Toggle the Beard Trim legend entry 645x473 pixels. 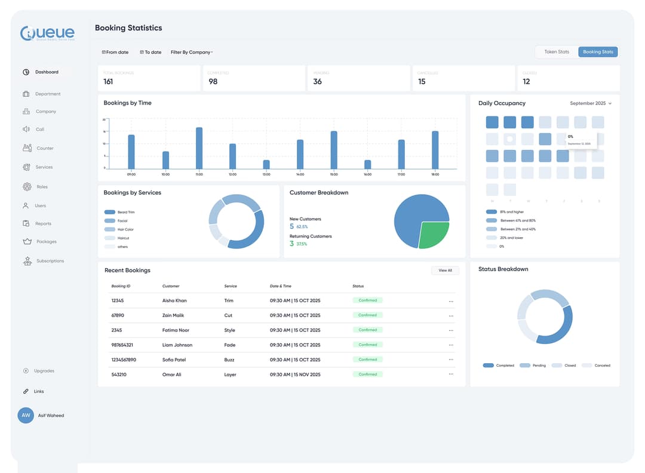pos(118,211)
